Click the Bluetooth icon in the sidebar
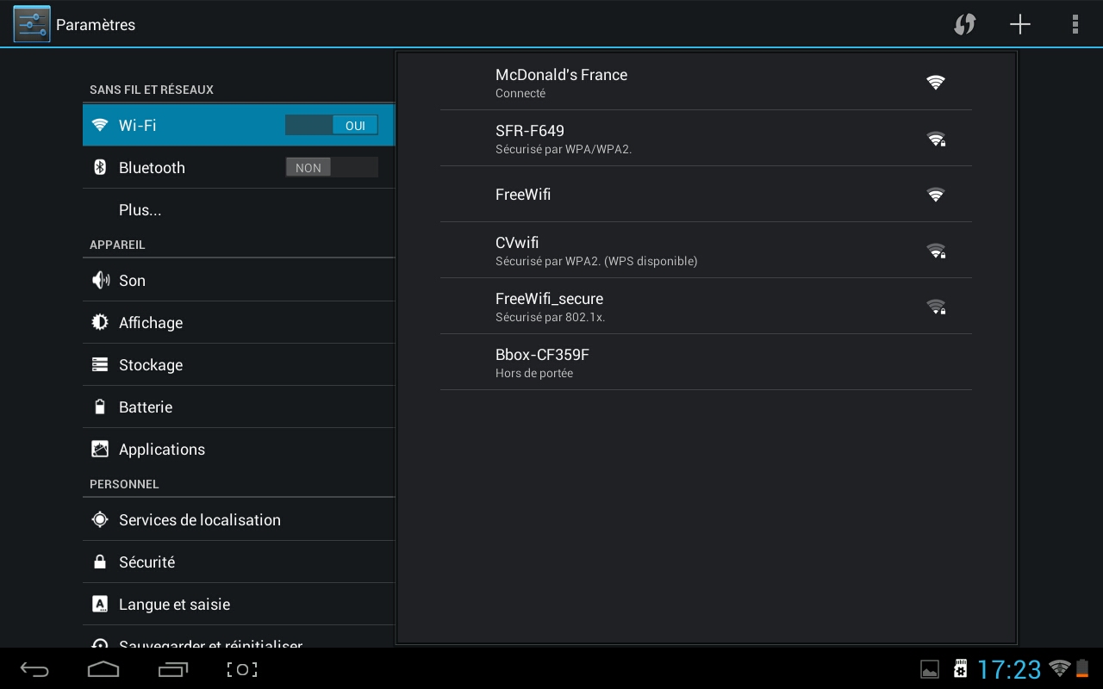This screenshot has height=689, width=1103. click(x=100, y=167)
